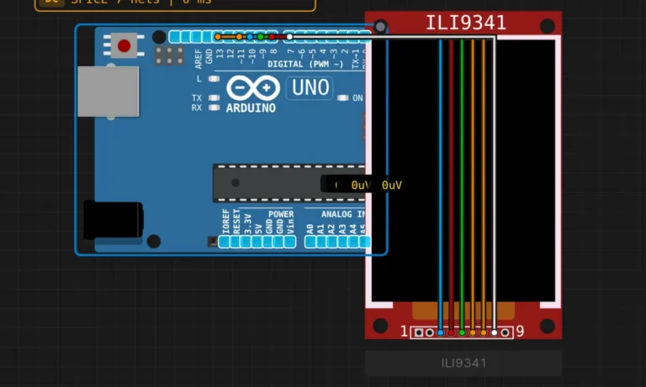Click the green wire endpoint on pin 9

point(261,37)
